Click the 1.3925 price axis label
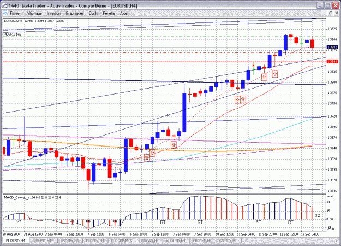This screenshot has width=341, height=246. click(x=332, y=29)
